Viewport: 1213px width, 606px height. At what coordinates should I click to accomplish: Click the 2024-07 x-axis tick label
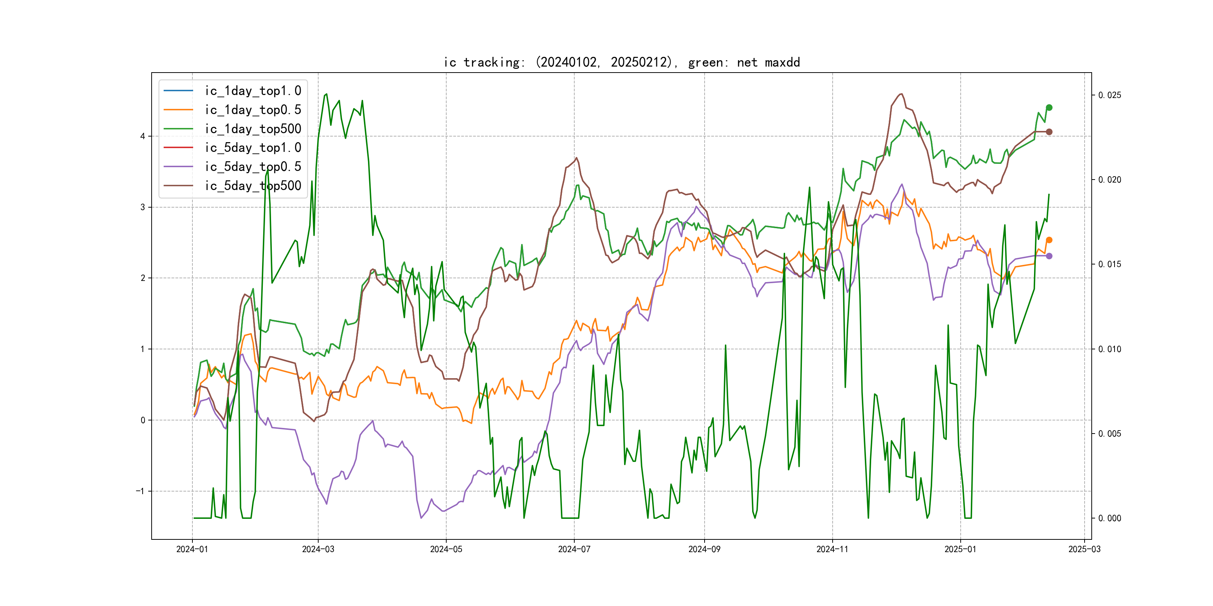tap(574, 549)
